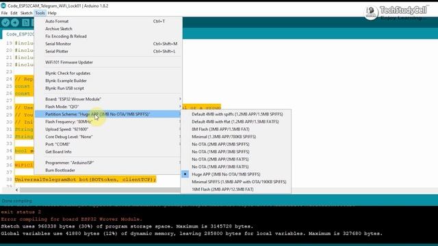The width and height of the screenshot is (438, 246).
Task: Click the Upload arrow toolbar icon
Action: point(15,23)
